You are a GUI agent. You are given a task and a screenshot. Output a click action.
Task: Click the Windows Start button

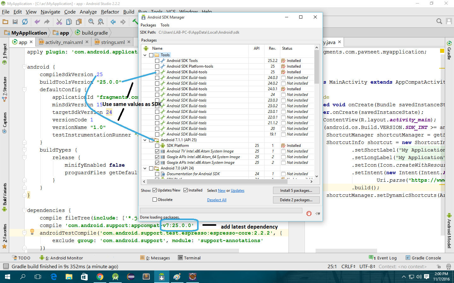(x=8, y=277)
